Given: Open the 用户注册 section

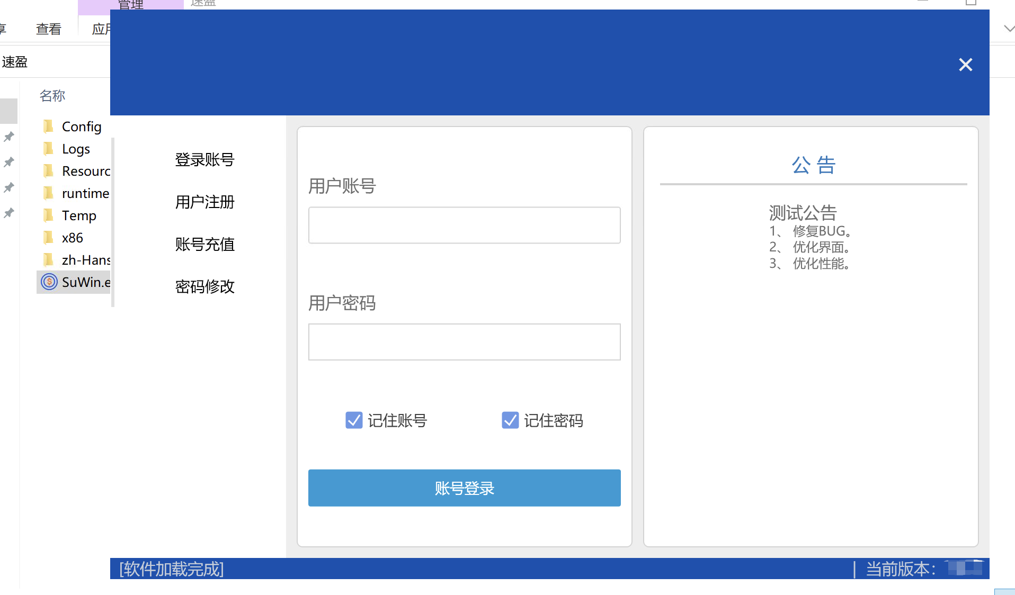Looking at the screenshot, I should click(x=204, y=202).
